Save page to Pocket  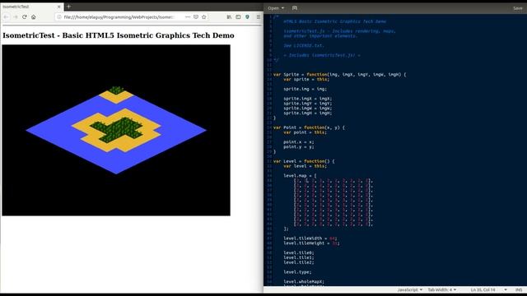pyautogui.click(x=196, y=16)
